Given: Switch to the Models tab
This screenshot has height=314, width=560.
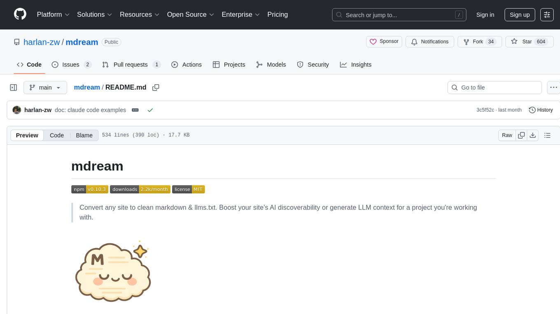Looking at the screenshot, I should click(271, 65).
